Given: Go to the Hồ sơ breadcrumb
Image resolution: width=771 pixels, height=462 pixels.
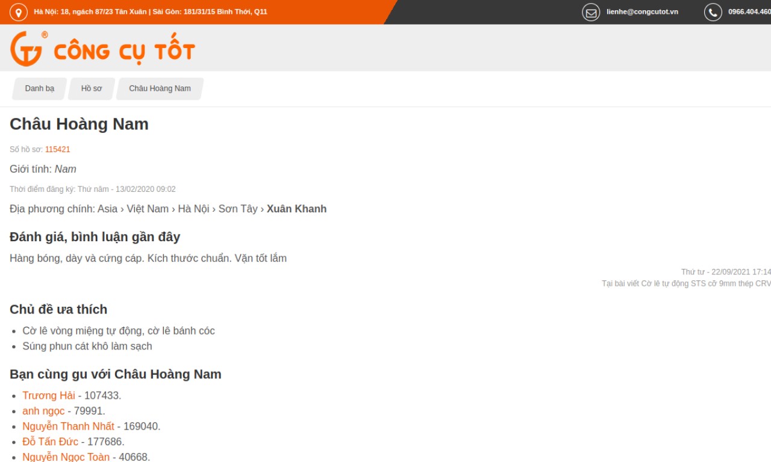Looking at the screenshot, I should pyautogui.click(x=92, y=88).
